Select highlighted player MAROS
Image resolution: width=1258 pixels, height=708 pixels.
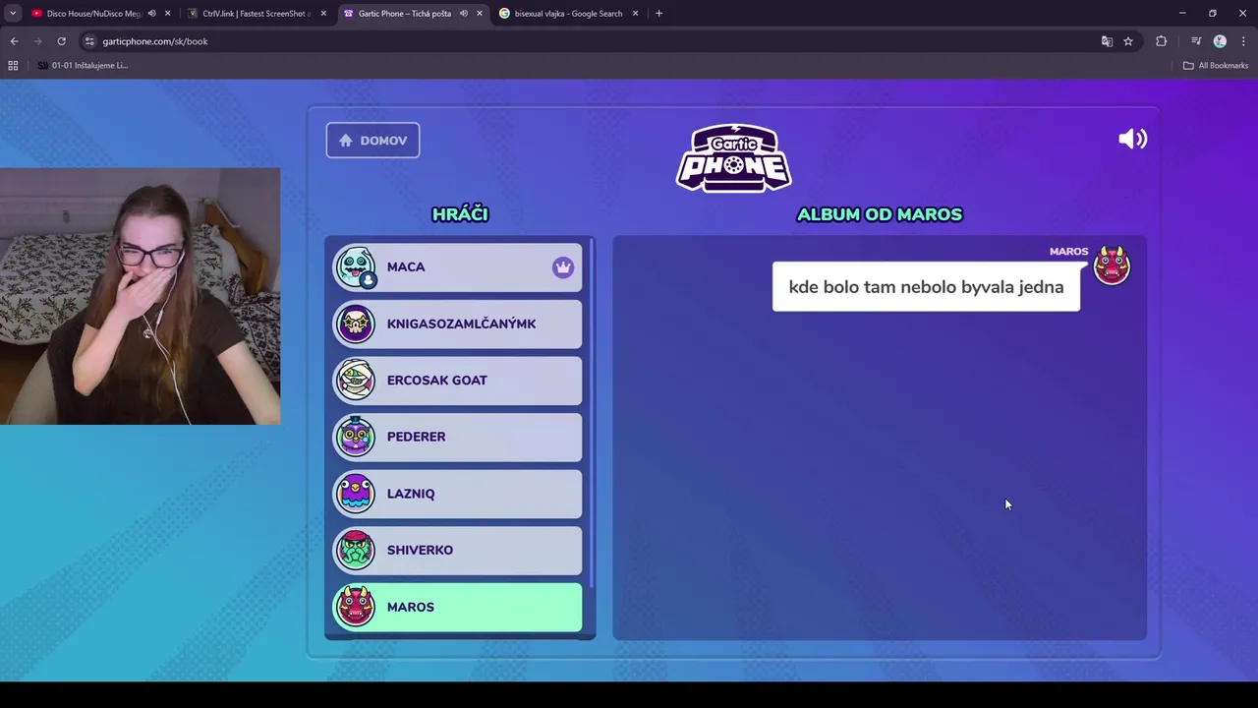(x=457, y=607)
